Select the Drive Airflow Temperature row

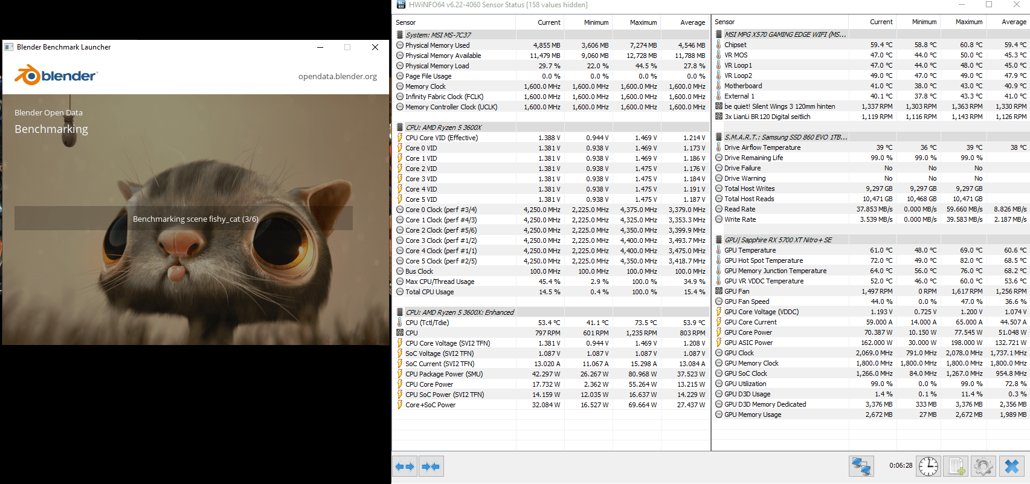(871, 147)
